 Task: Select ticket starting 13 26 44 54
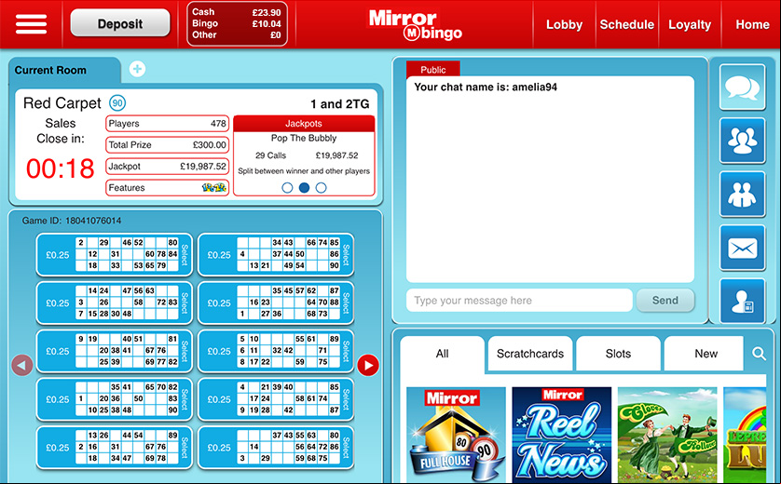click(115, 447)
